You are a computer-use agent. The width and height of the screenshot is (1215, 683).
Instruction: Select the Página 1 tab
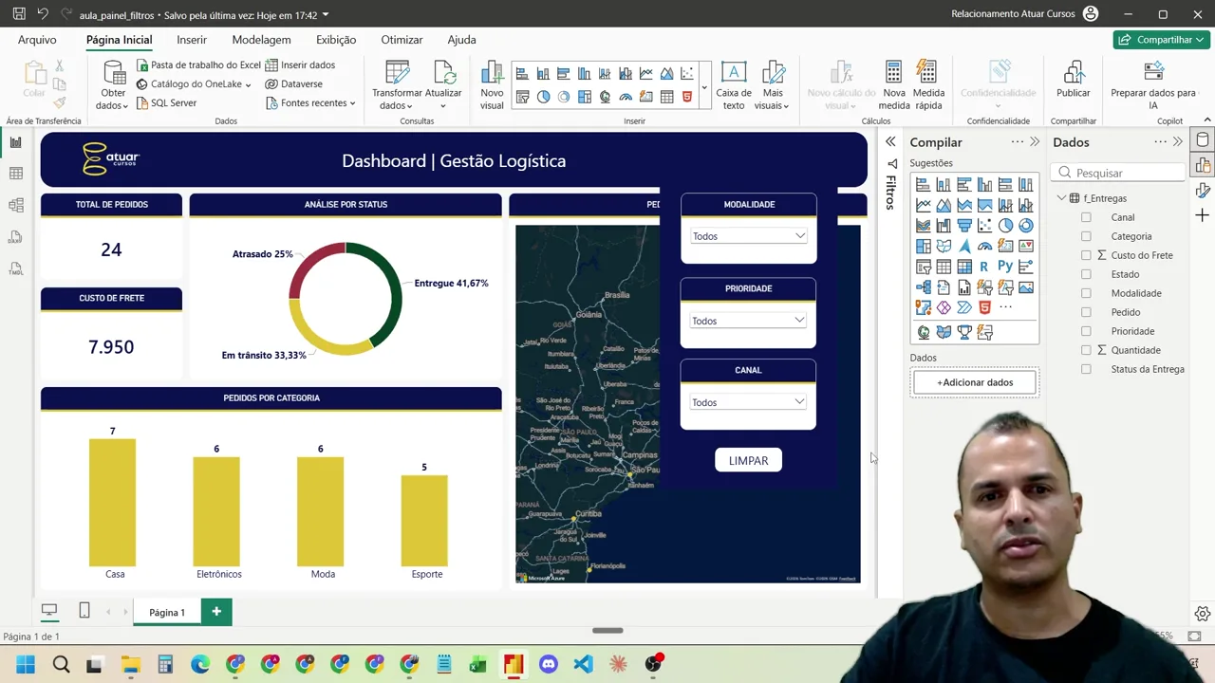(x=167, y=612)
